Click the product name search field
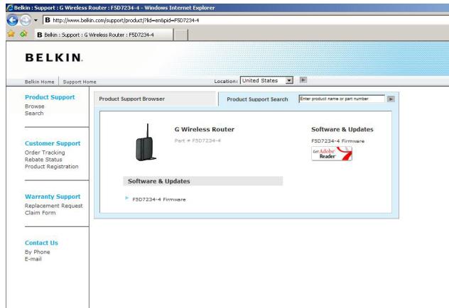The height and width of the screenshot is (308, 449). (342, 99)
